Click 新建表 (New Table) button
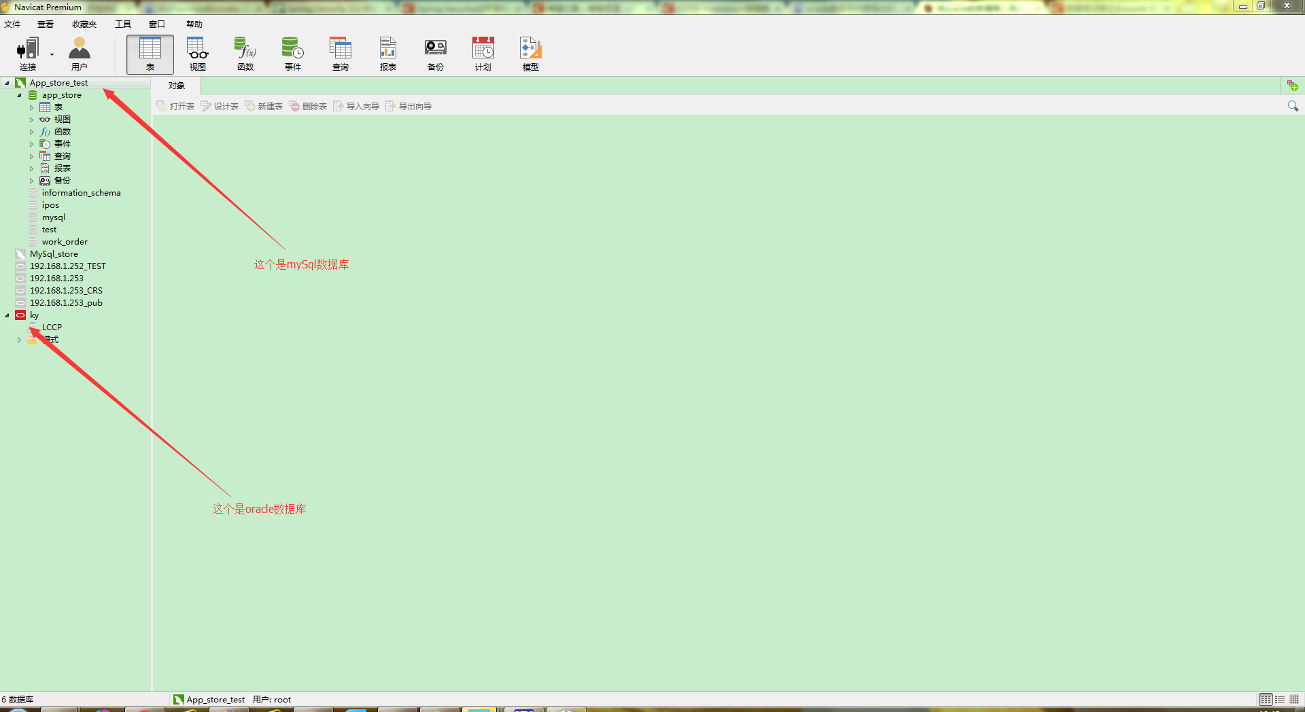The image size is (1305, 712). pyautogui.click(x=264, y=106)
